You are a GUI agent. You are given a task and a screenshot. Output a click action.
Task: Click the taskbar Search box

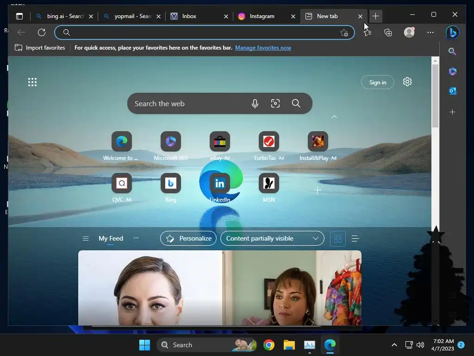click(207, 345)
